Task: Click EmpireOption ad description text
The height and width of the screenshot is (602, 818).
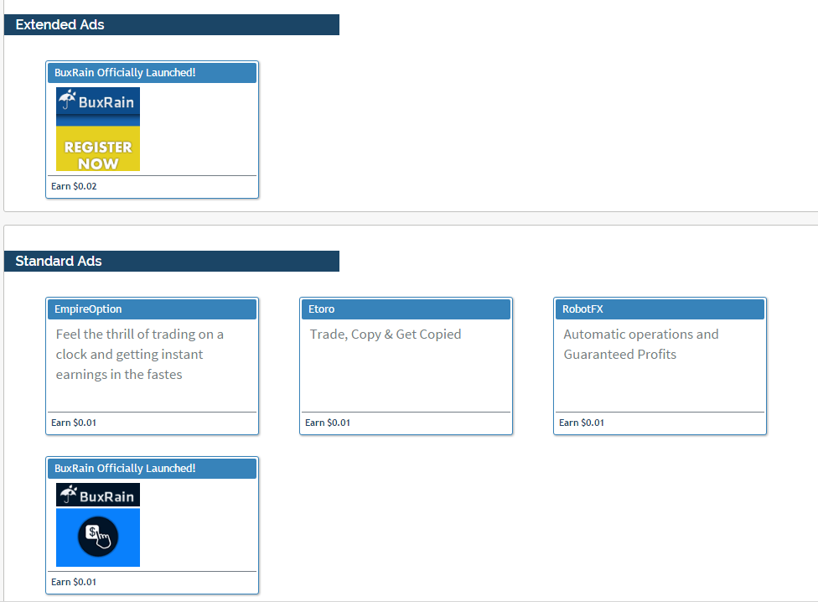Action: pos(139,354)
